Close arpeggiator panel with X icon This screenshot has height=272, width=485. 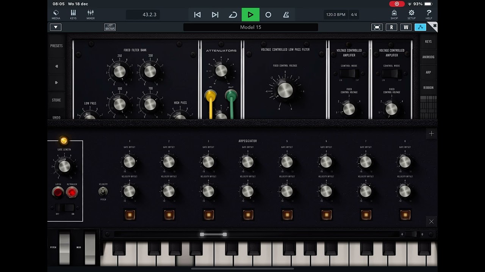(431, 221)
